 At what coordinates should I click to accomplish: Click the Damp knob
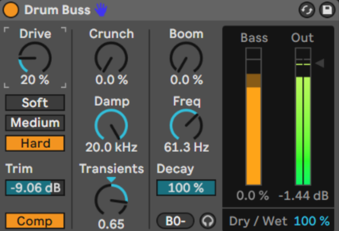pos(111,125)
